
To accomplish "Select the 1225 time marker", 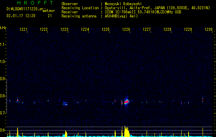I will [105, 29].
